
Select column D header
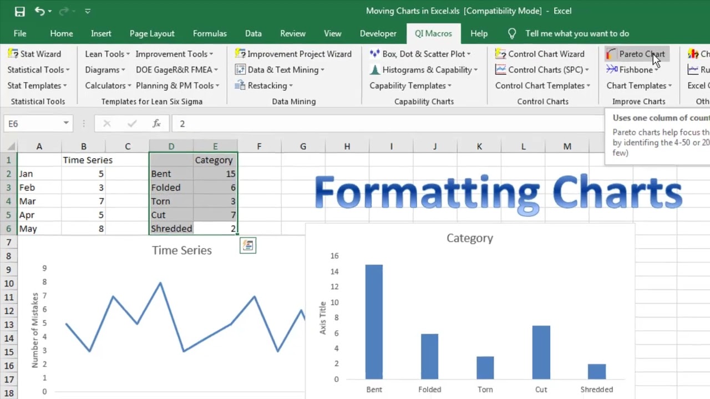point(171,146)
